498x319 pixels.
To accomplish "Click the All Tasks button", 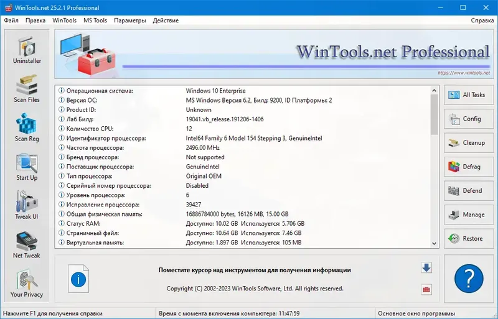I will tap(469, 95).
